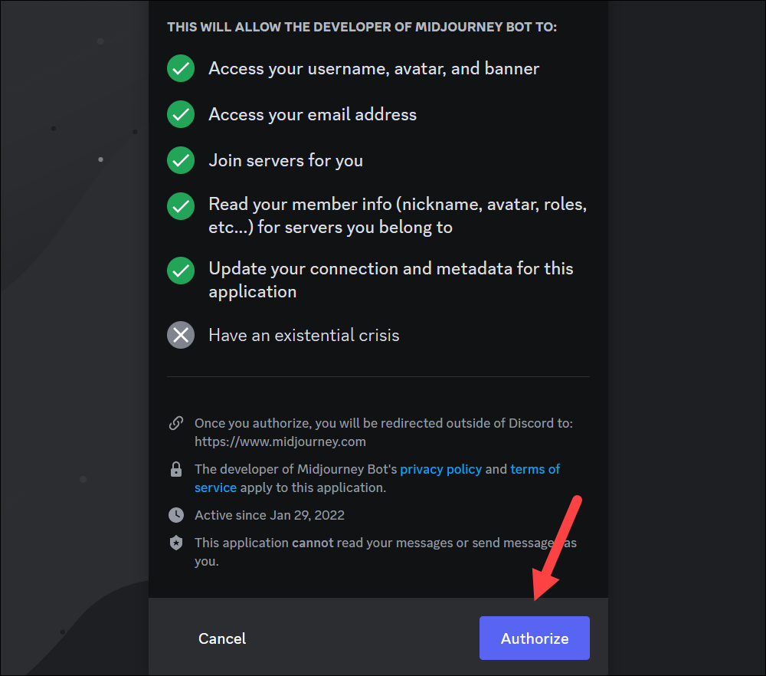Click the green checkmark next to email address

[x=181, y=114]
